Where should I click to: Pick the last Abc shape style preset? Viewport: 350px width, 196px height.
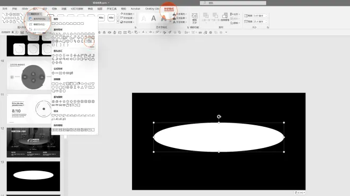(111, 18)
